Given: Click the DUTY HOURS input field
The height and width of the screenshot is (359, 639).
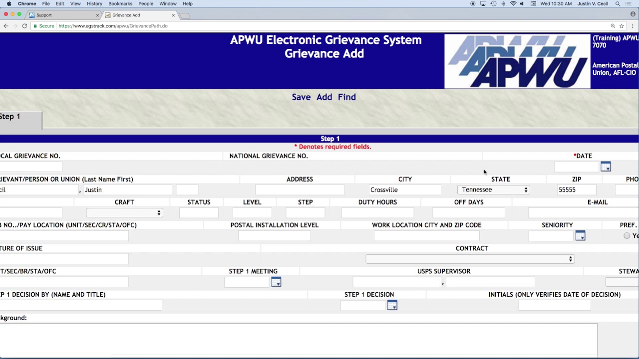Looking at the screenshot, I should coord(377,213).
